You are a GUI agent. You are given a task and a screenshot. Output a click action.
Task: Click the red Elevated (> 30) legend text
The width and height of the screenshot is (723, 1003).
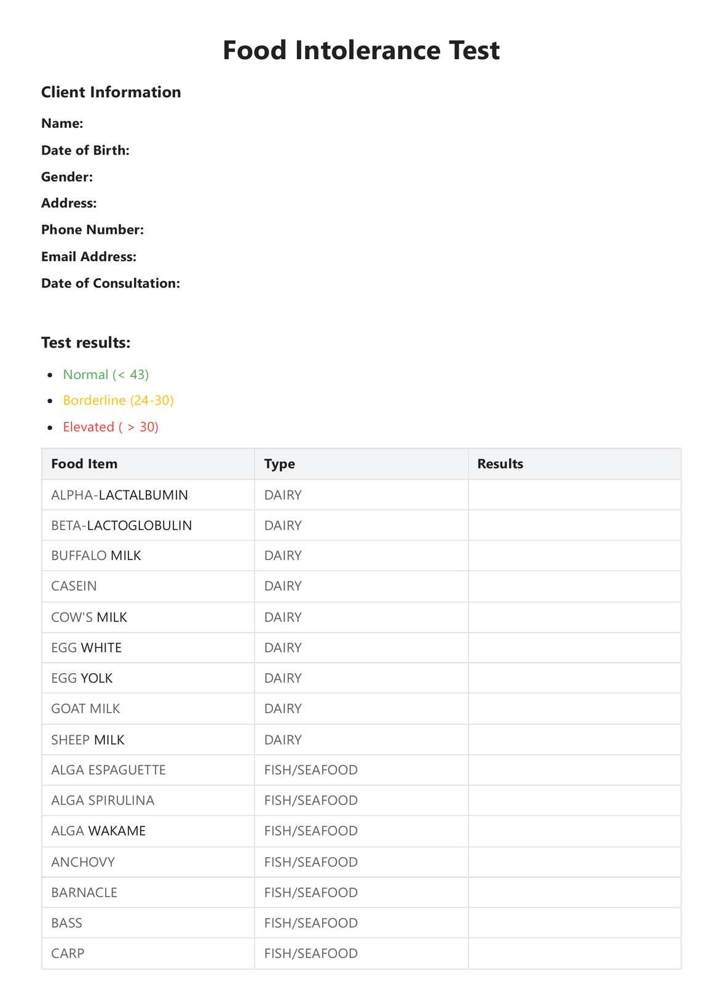pos(111,426)
